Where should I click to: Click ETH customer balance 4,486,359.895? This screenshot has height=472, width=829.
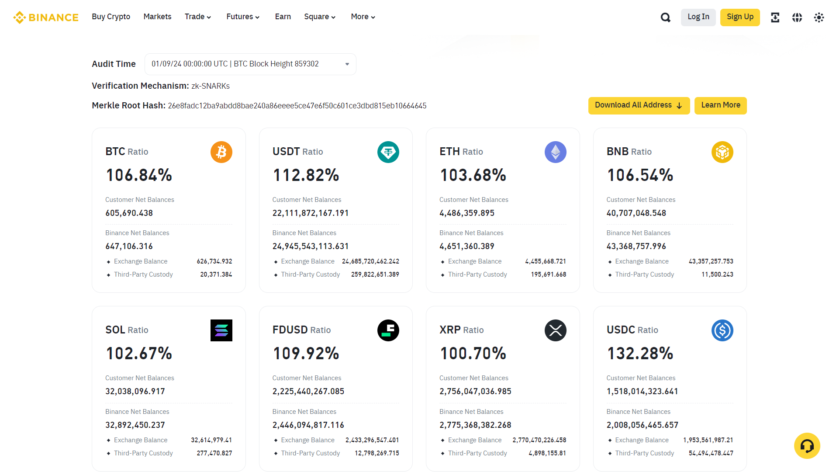[467, 213]
